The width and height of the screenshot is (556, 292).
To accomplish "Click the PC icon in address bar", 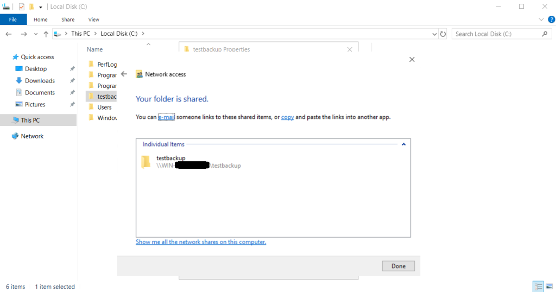I will (58, 34).
